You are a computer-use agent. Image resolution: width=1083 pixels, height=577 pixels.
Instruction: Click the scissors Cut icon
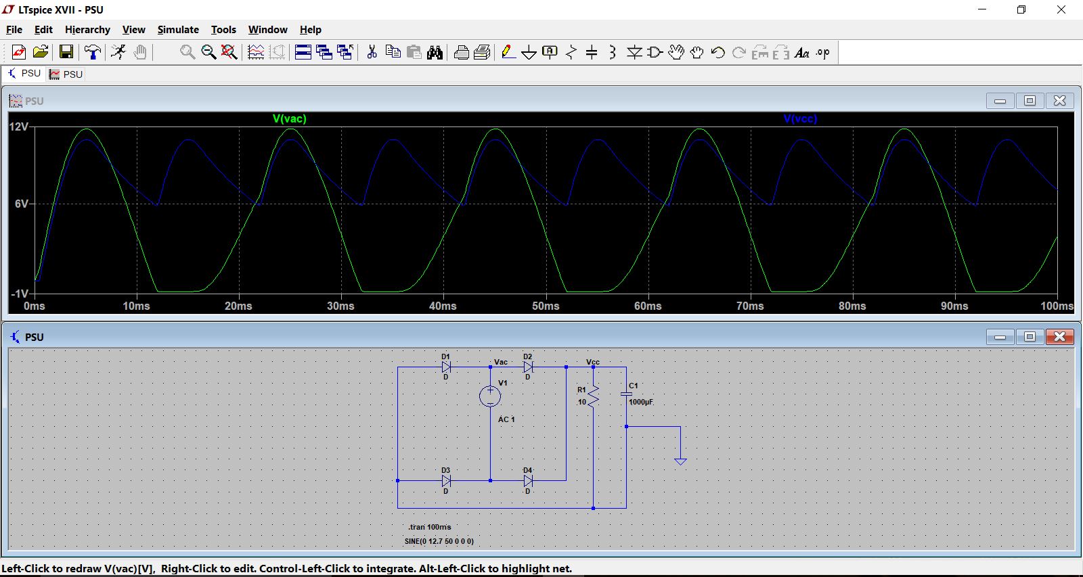372,52
